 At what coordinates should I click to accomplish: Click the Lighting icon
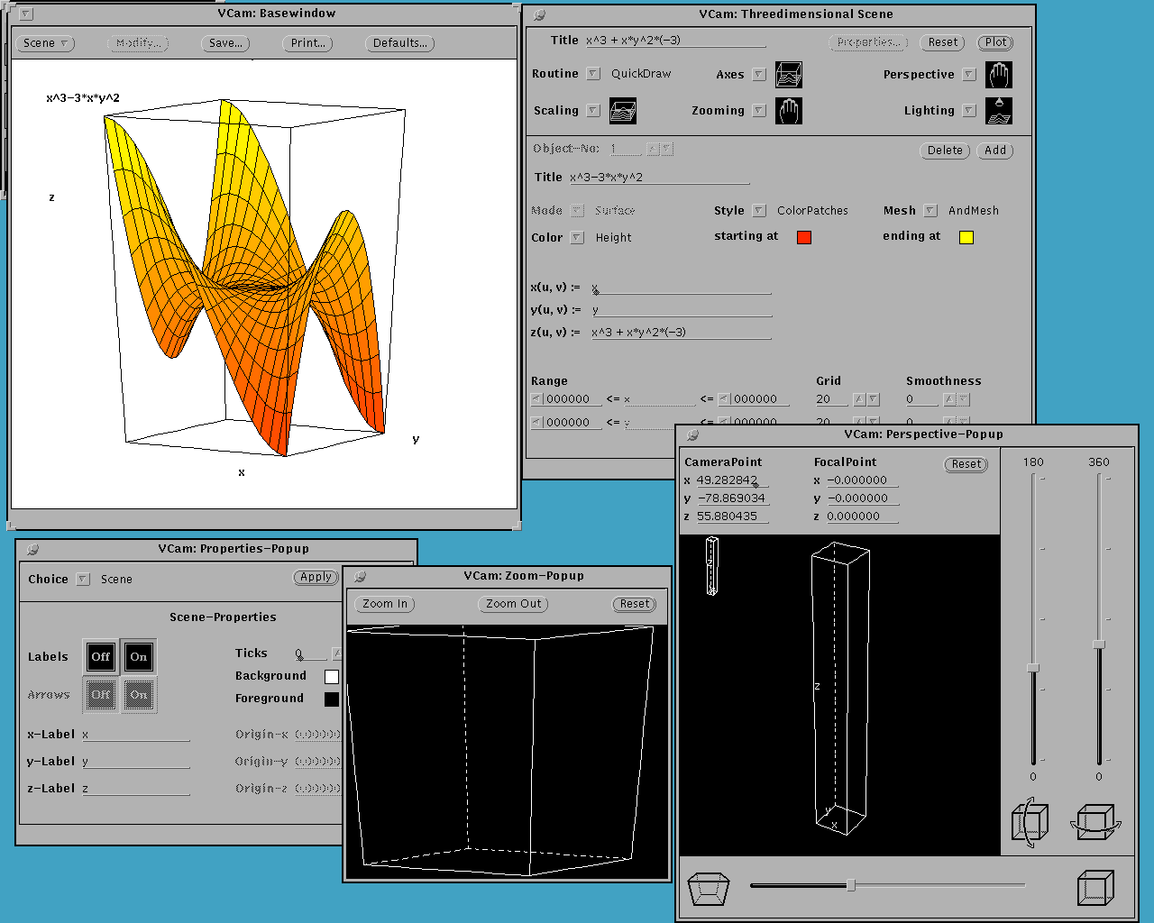click(x=998, y=111)
